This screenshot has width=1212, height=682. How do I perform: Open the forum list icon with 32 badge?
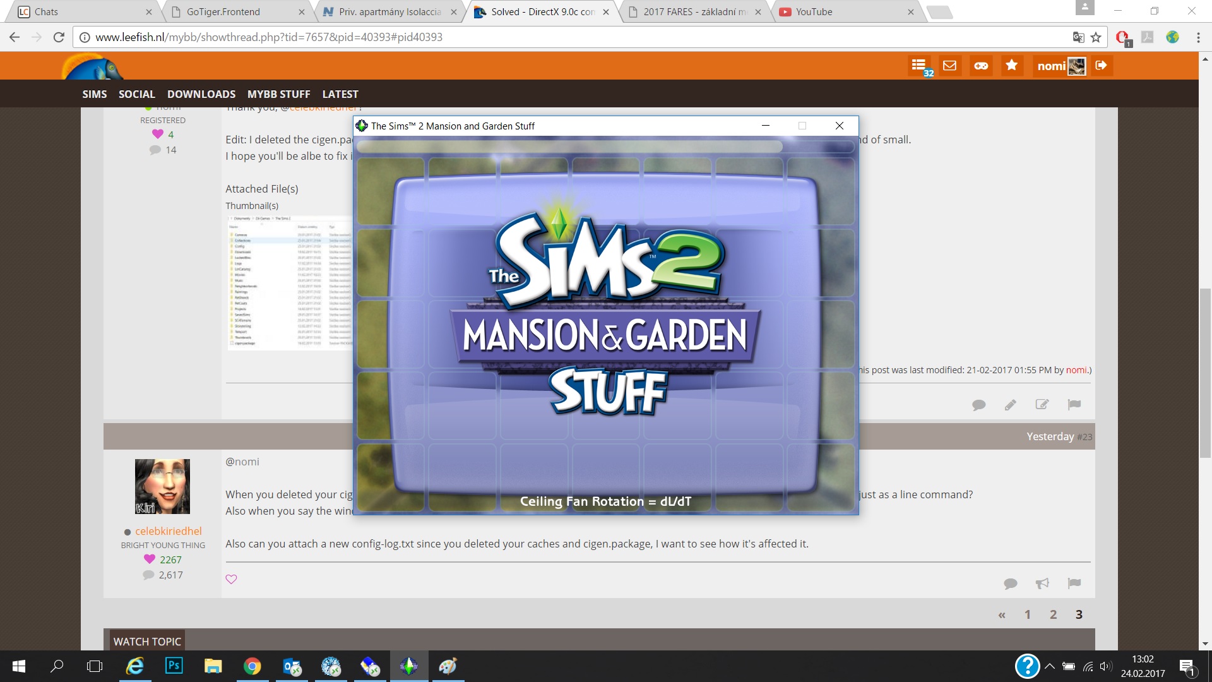click(x=919, y=66)
